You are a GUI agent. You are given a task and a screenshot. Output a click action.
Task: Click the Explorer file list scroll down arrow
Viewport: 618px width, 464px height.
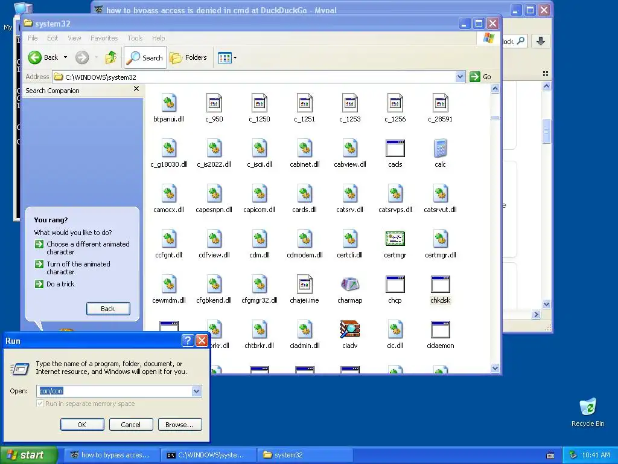point(495,368)
